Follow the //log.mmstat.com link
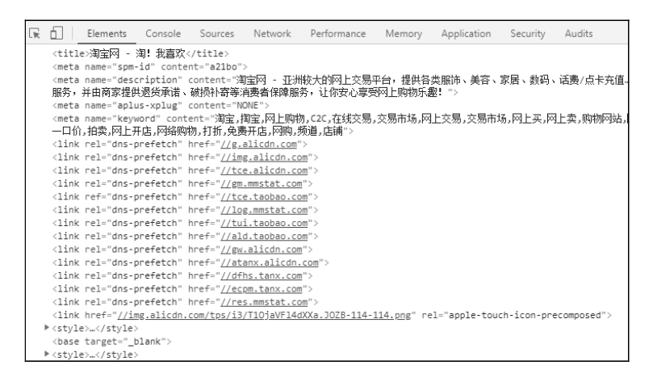This screenshot has width=653, height=382. 264,210
